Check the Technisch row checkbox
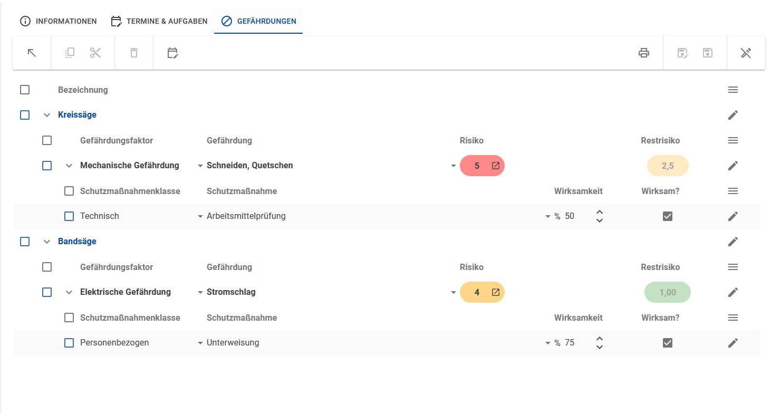771x413 pixels. [x=69, y=216]
